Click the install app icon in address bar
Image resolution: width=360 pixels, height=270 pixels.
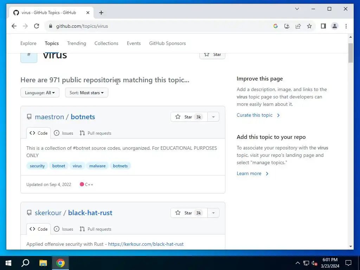click(287, 26)
